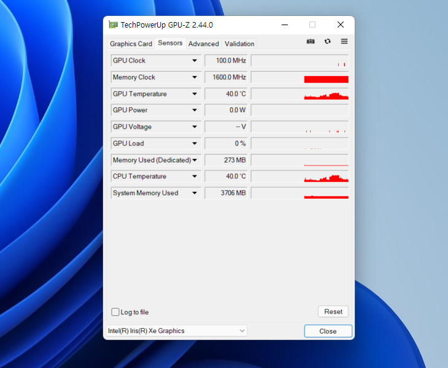This screenshot has width=448, height=368.
Task: Click the GPU Temperature history graph
Action: tap(299, 94)
